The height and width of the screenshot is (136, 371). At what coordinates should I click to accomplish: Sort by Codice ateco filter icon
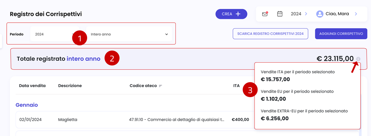(161, 86)
